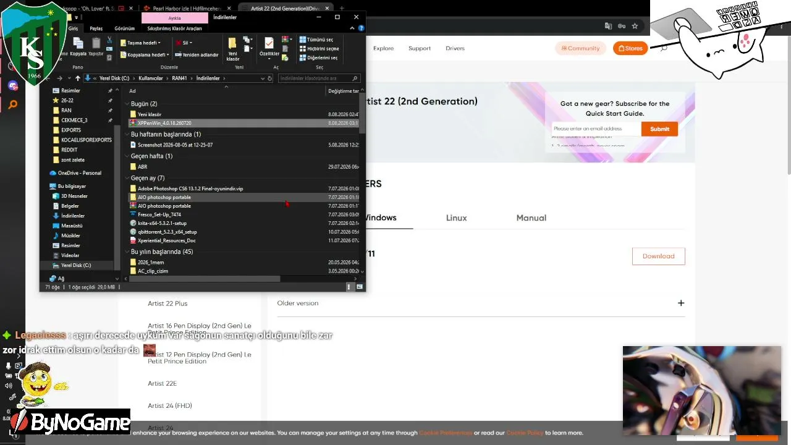Image resolution: width=791 pixels, height=445 pixels.
Task: Open the Artist 22E link
Action: [162, 383]
